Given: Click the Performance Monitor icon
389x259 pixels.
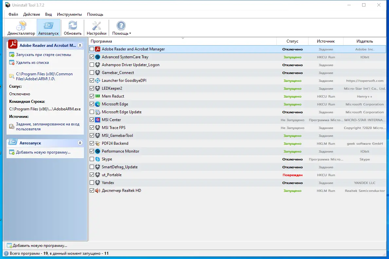Looking at the screenshot, I should pos(98,151).
